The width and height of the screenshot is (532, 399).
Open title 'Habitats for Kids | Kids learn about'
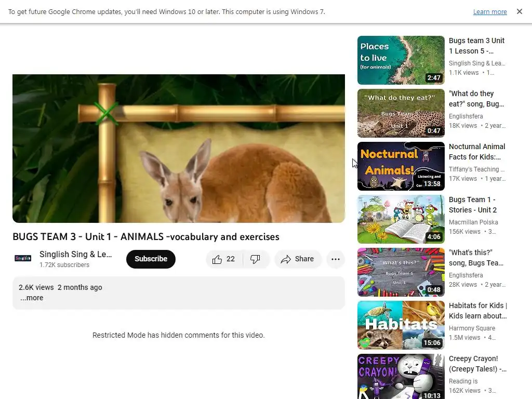pyautogui.click(x=478, y=311)
